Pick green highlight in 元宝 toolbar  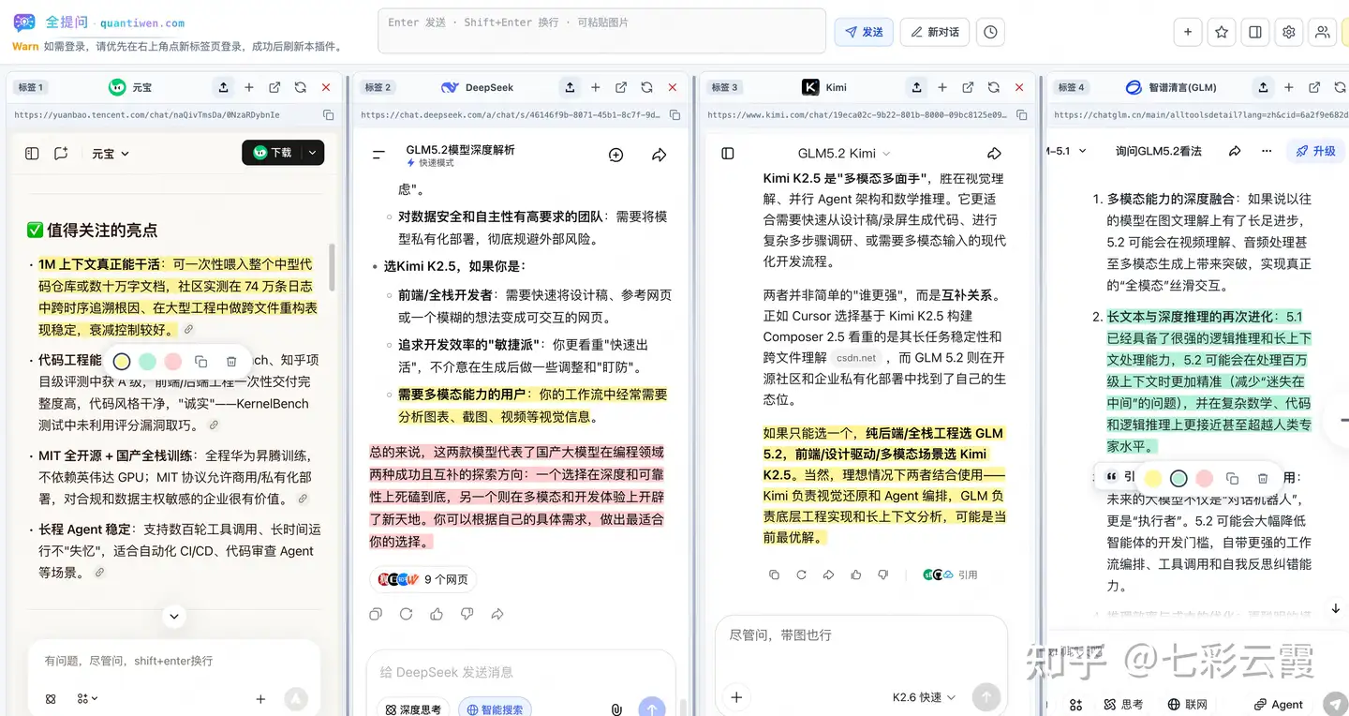tap(147, 361)
